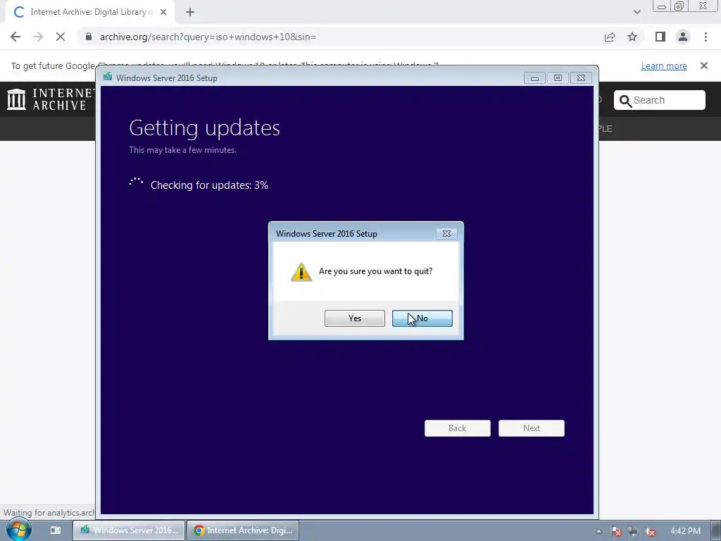Bookmark this page with the star
The image size is (721, 541).
(632, 37)
